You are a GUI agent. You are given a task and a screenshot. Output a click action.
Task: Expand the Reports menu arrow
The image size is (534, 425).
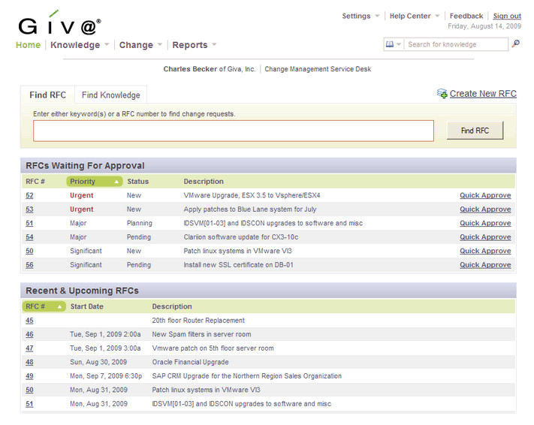pyautogui.click(x=214, y=44)
